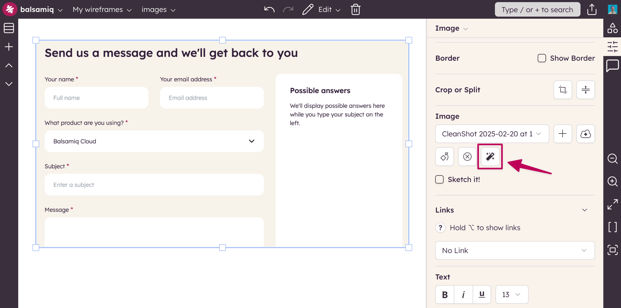Open the UI Library shapes icon
The width and height of the screenshot is (621, 308).
(x=613, y=28)
